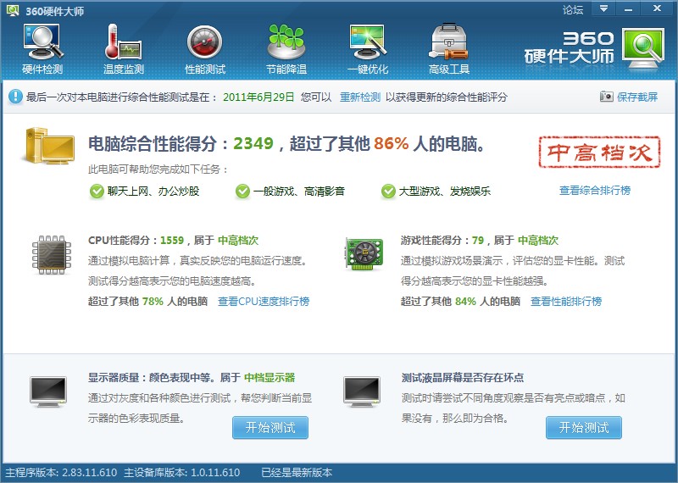Click the green check beside 一般游戏、高清影音
Viewport: 678px width, 483px height.
pyautogui.click(x=242, y=191)
